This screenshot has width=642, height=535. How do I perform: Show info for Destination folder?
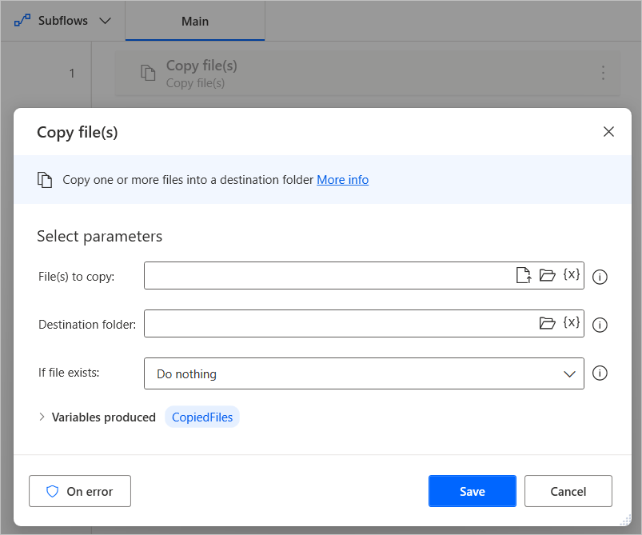[x=600, y=325]
